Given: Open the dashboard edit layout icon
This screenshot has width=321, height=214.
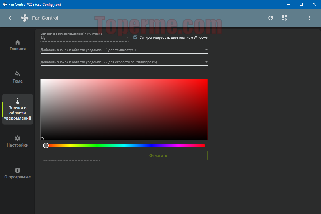Looking at the screenshot, I should tap(284, 18).
